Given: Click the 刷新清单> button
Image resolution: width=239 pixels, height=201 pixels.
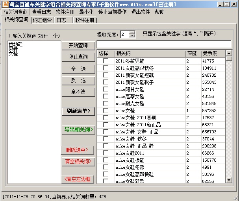Looking at the screenshot, I should point(78,111).
